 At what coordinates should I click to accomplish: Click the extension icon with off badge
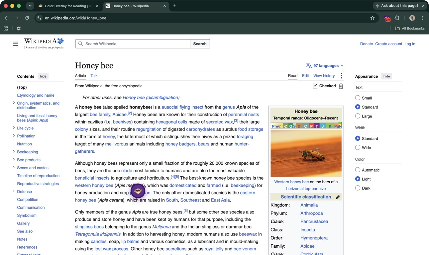387,18
